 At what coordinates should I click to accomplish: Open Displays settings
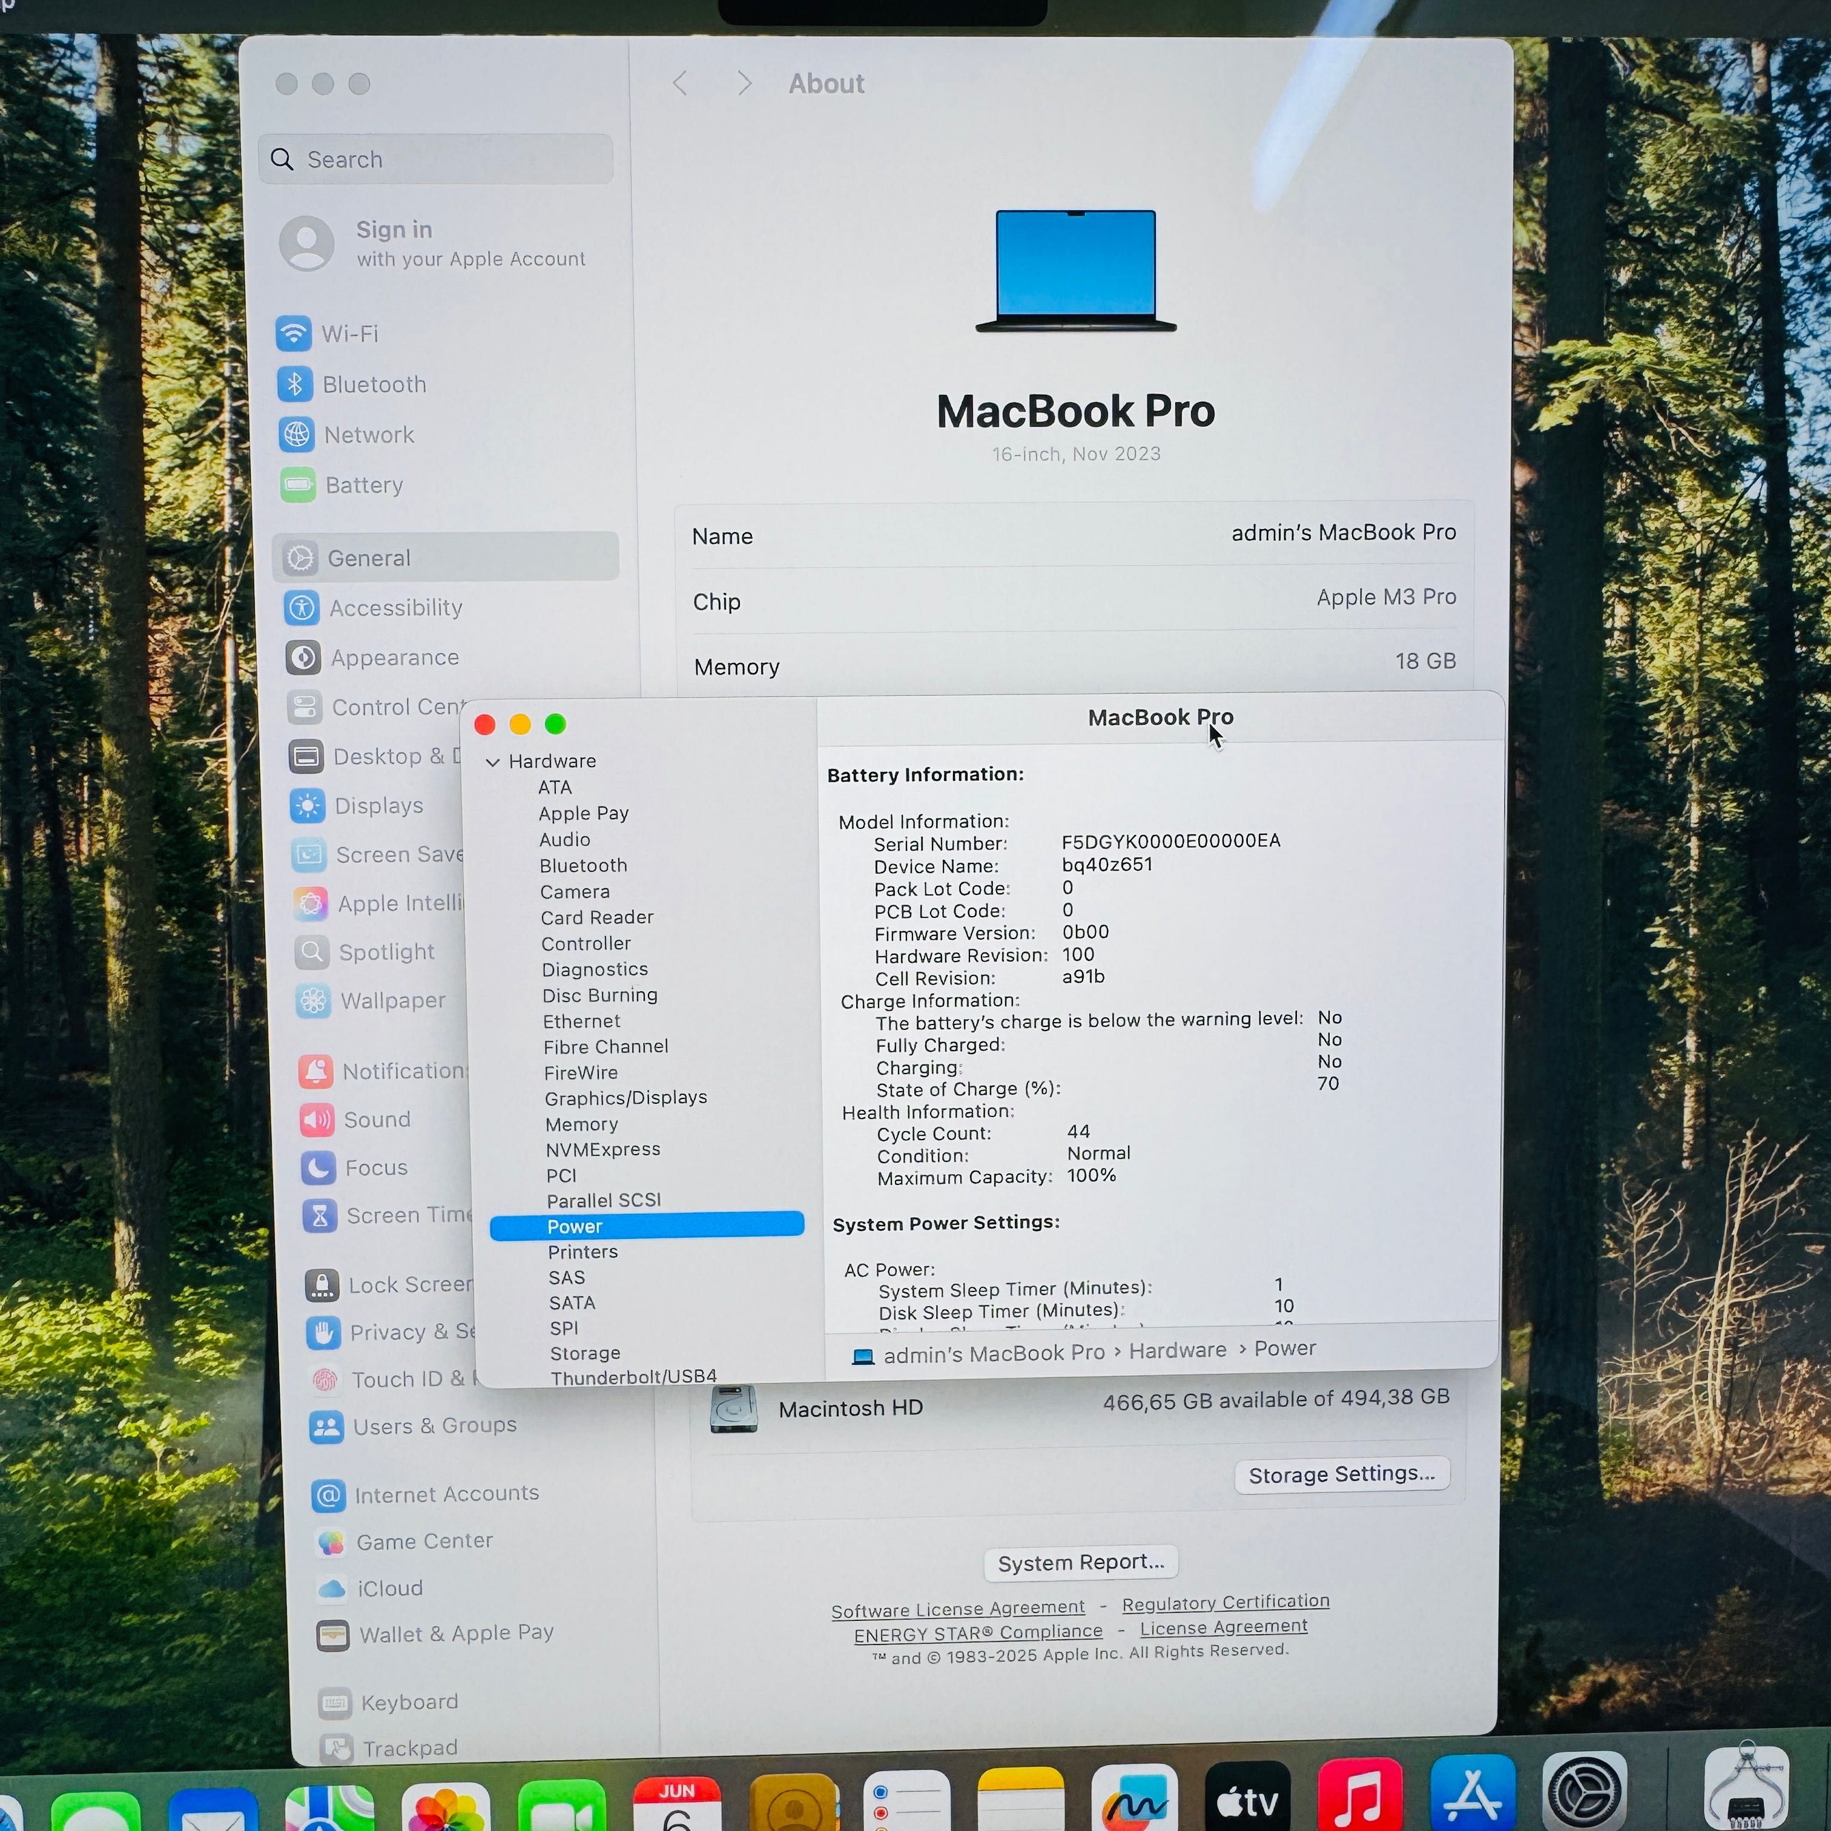tap(357, 805)
